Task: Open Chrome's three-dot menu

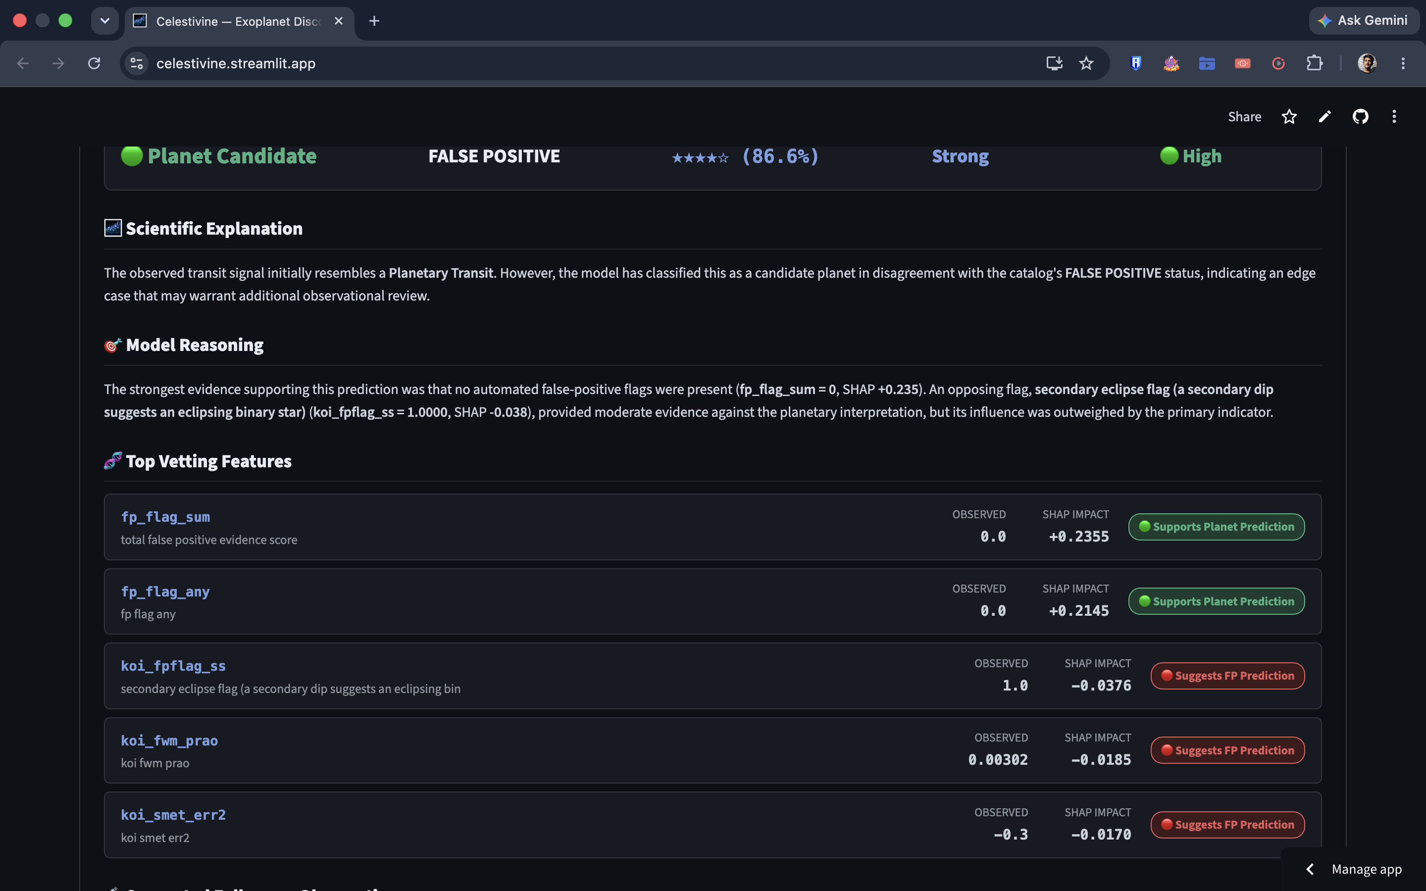Action: [x=1403, y=63]
